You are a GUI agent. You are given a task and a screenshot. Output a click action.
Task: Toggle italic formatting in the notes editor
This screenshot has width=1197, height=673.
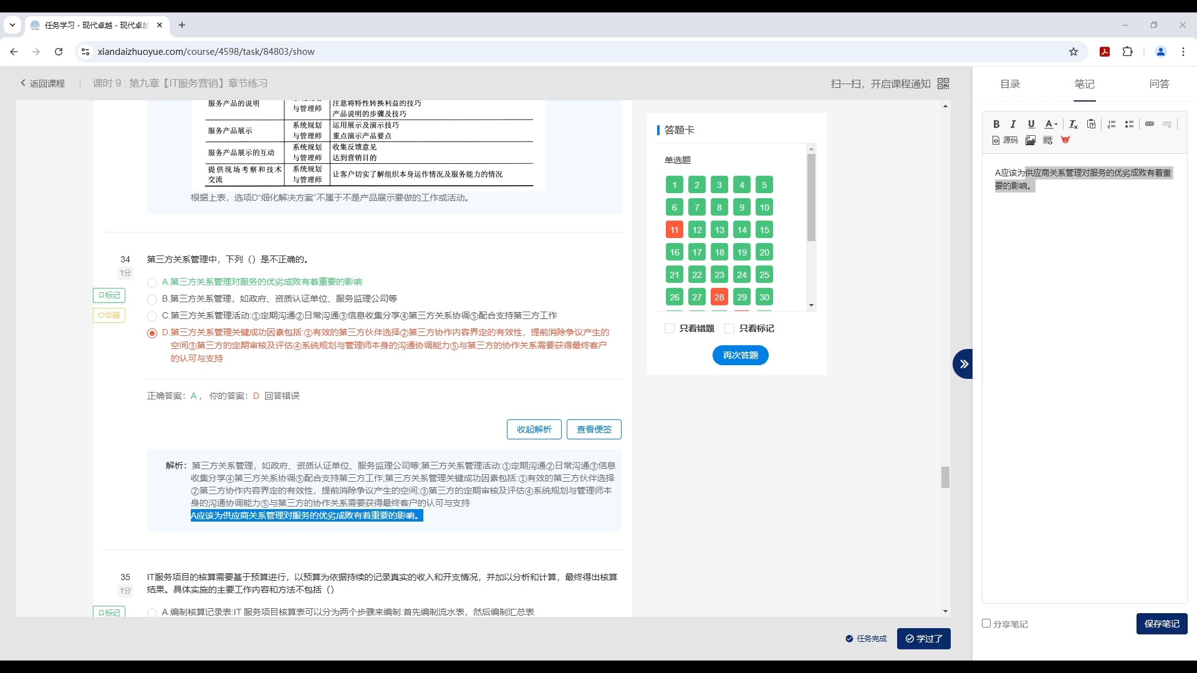(1013, 124)
